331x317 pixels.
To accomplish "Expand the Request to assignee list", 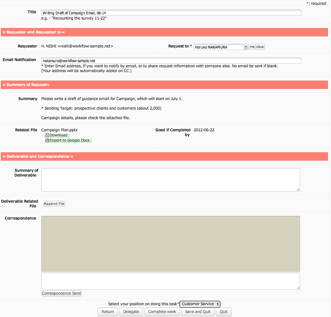I will tap(246, 46).
